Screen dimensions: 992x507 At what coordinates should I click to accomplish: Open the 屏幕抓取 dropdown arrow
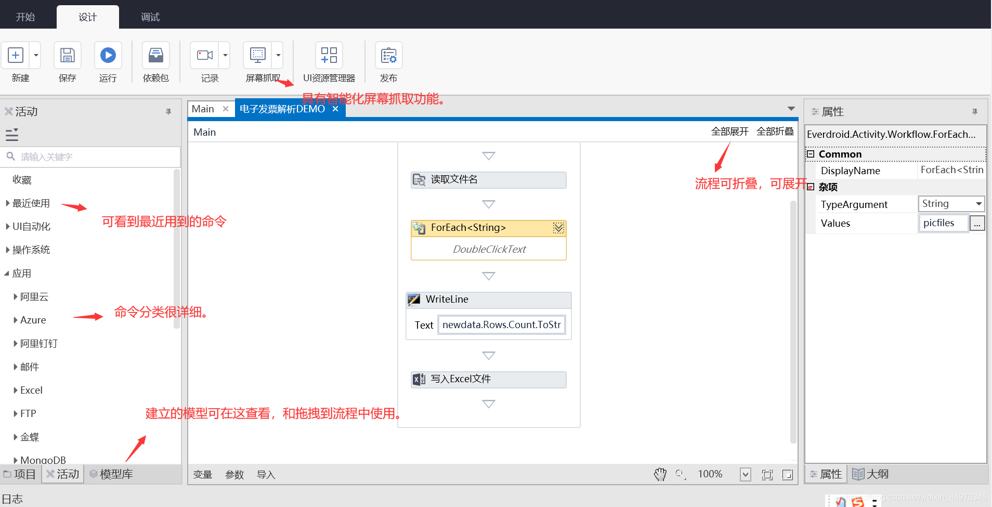point(278,55)
